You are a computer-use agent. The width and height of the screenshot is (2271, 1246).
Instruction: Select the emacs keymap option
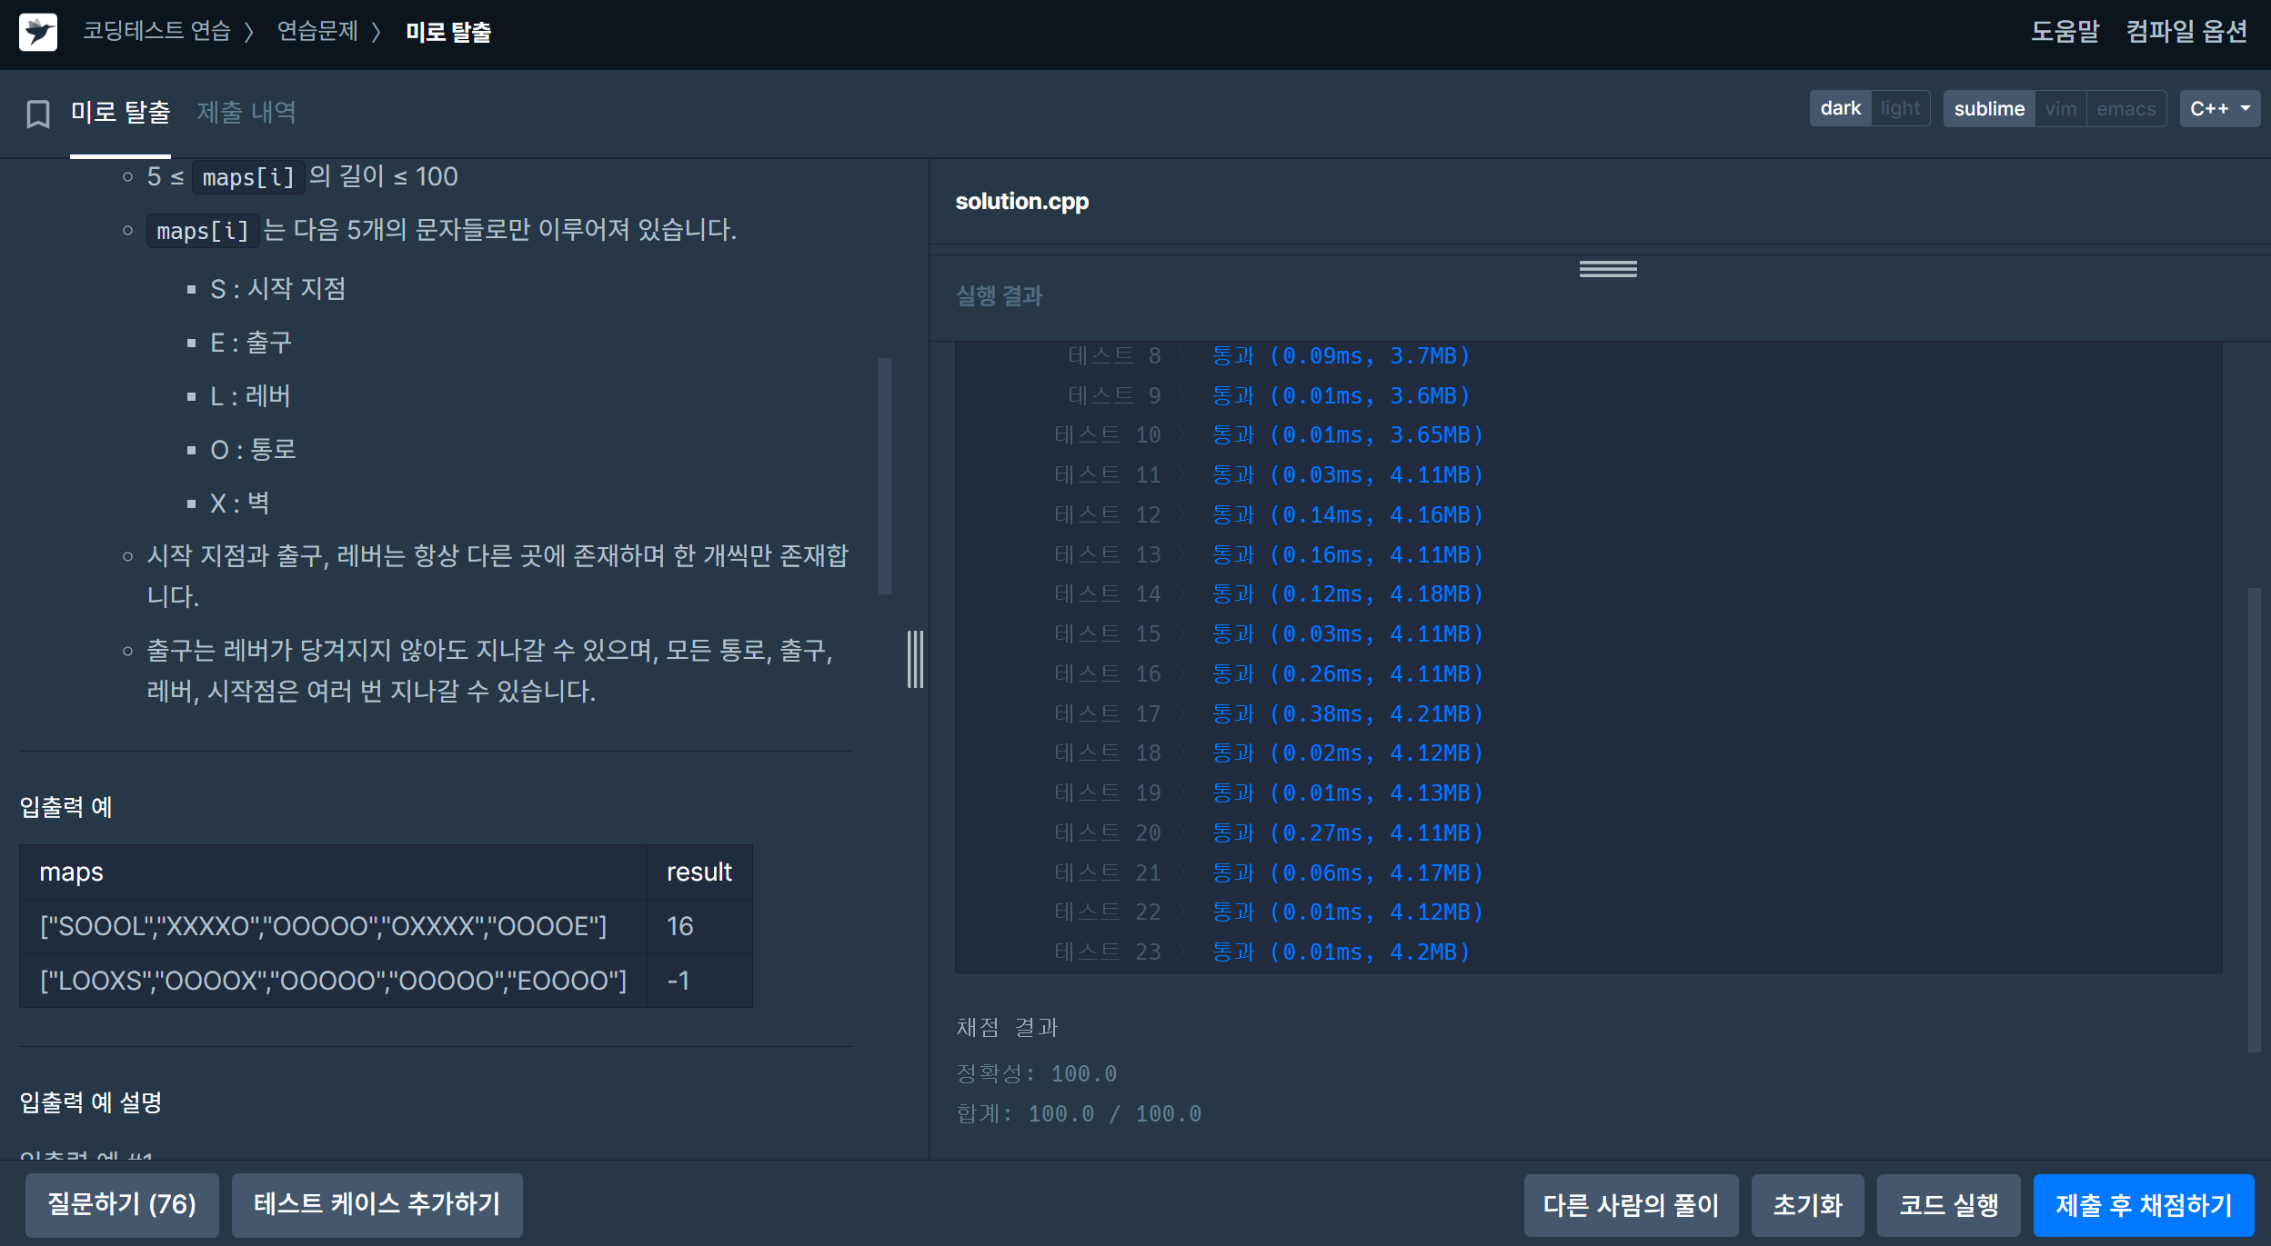click(2125, 109)
